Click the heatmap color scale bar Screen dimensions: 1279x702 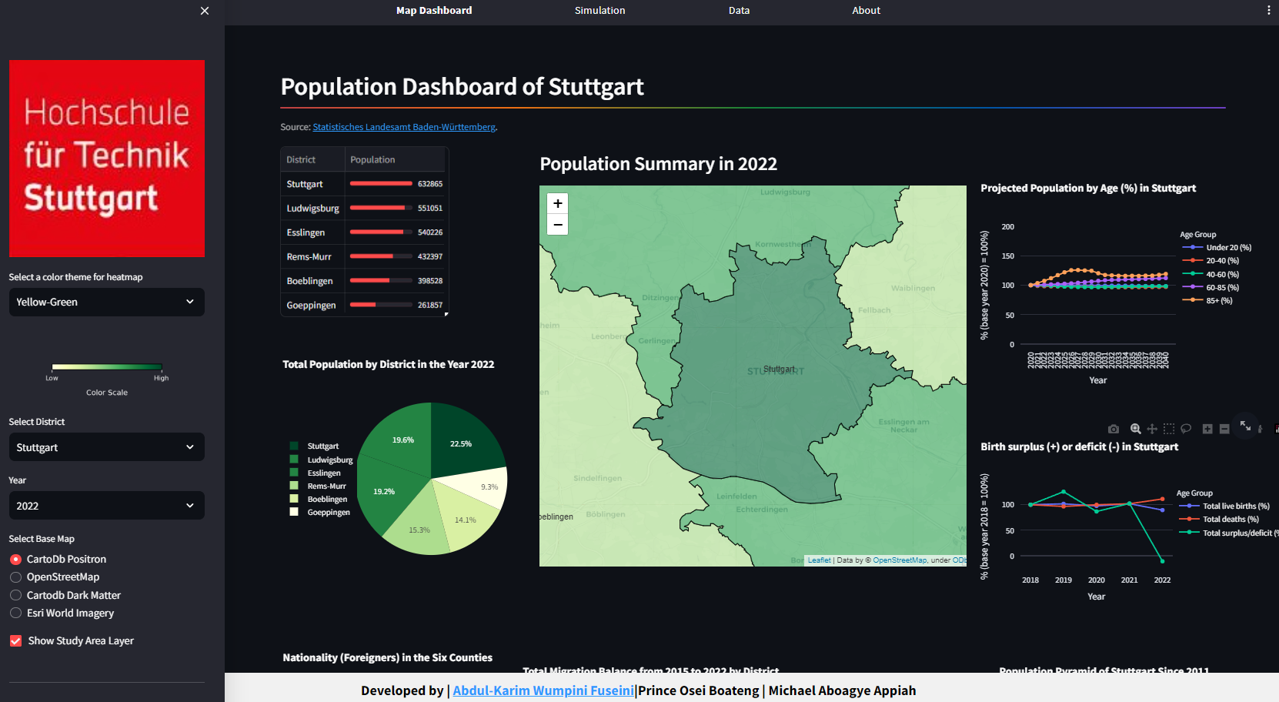click(107, 367)
